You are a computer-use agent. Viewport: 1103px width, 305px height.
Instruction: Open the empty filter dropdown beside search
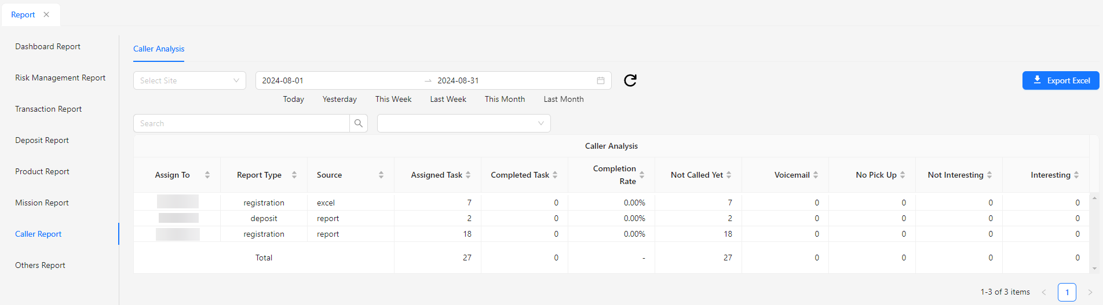coord(463,123)
